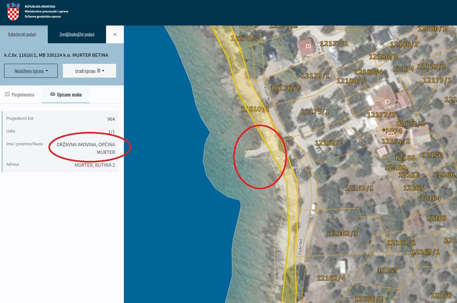Click parcel 12162/3 on the map
457x303 pixels.
pos(343,234)
